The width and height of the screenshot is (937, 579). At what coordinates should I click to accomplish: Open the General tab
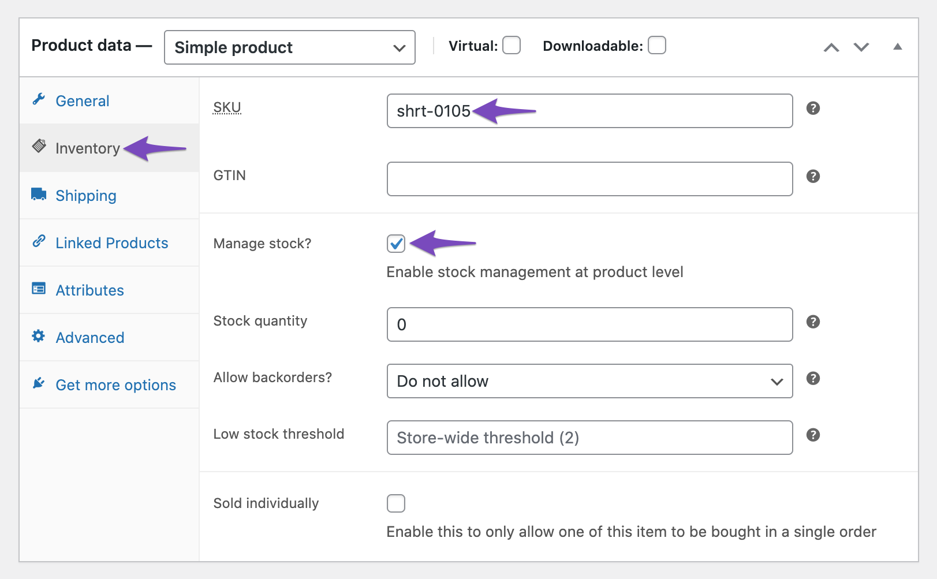[109, 101]
